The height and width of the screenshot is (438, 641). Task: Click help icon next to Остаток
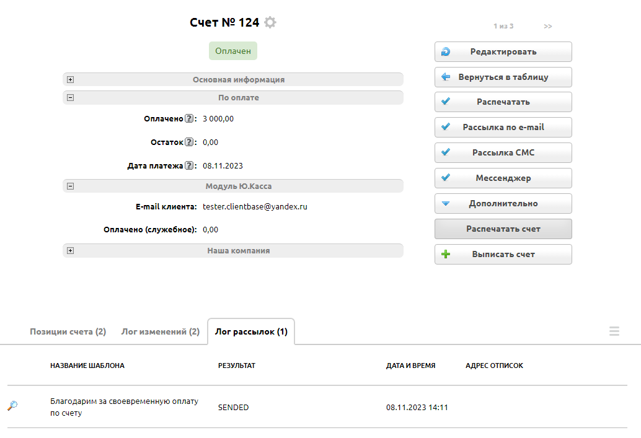coord(189,142)
